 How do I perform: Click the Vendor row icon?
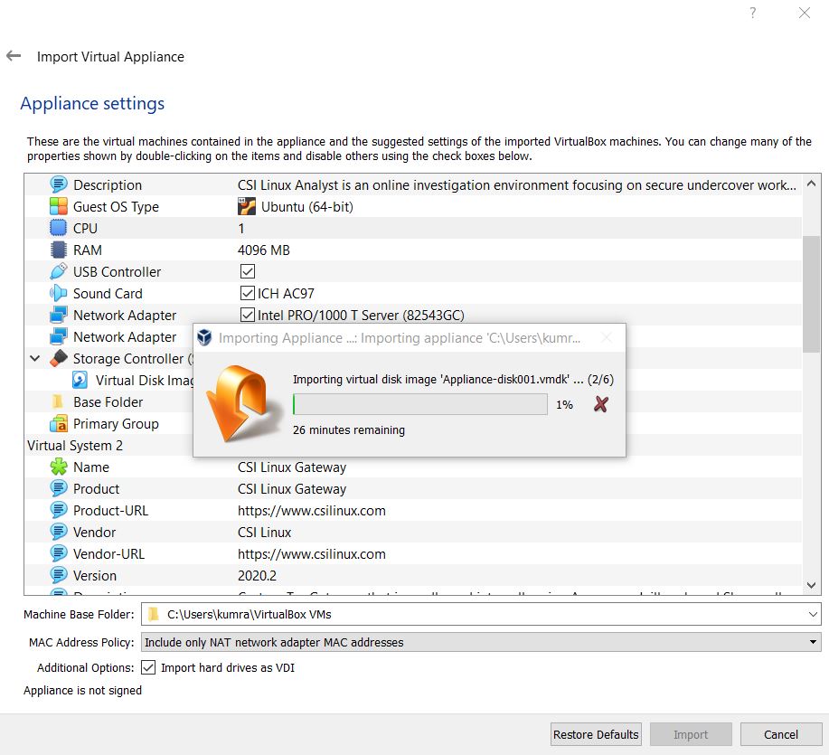58,532
